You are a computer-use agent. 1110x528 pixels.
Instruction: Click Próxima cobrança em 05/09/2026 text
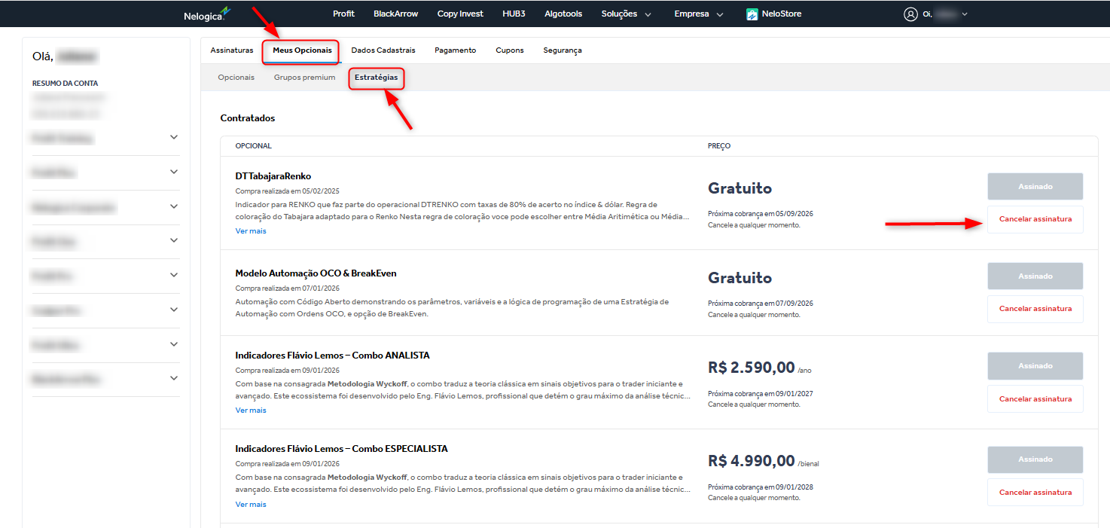pos(761,214)
